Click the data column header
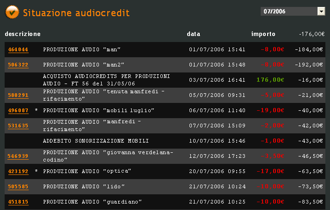Viewport: 330px width, 210px height. coord(193,34)
